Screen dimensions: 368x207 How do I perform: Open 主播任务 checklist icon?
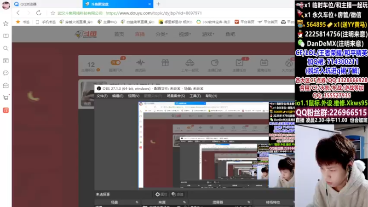(239, 63)
